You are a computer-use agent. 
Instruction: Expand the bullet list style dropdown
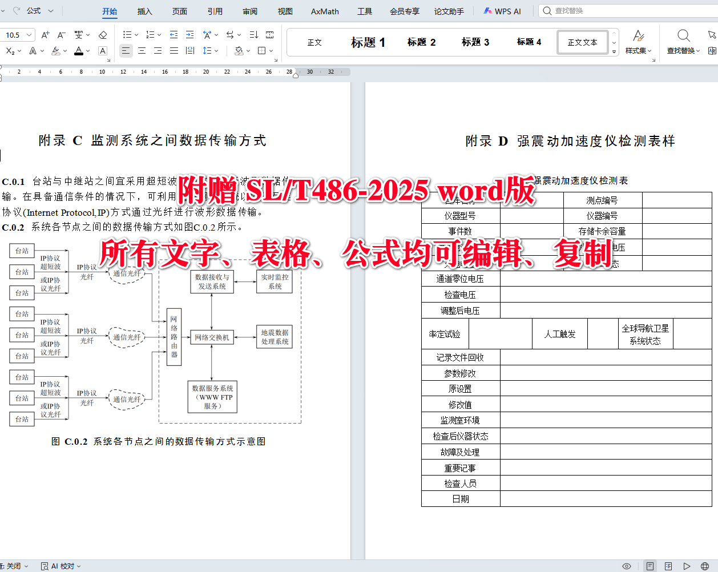click(x=136, y=35)
